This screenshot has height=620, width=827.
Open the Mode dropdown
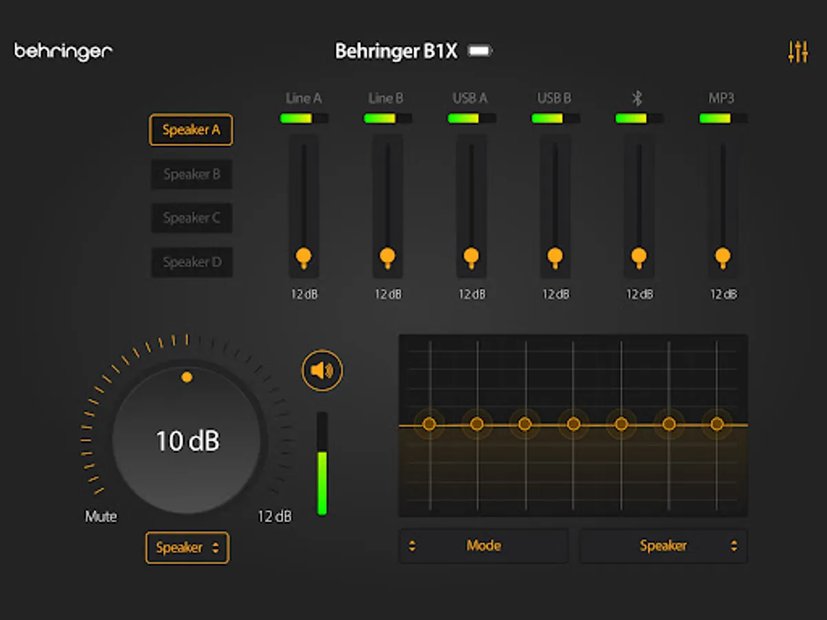click(x=483, y=546)
